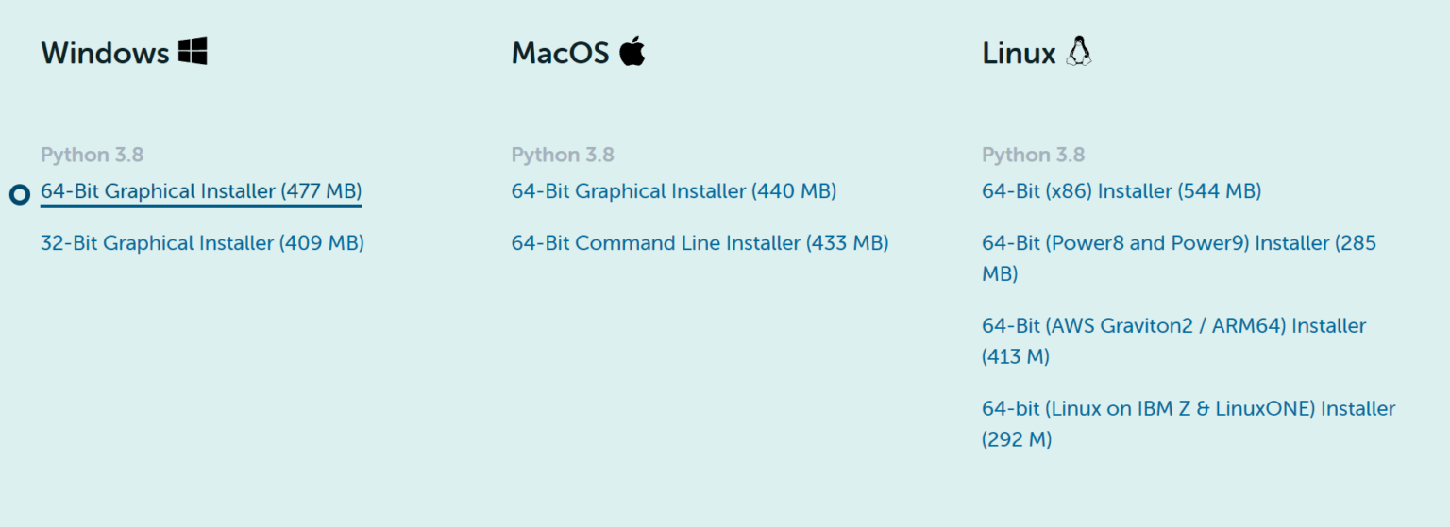This screenshot has width=1450, height=527.
Task: Download MacOS 64-Bit Graphical Installer (440 MB)
Action: click(673, 191)
